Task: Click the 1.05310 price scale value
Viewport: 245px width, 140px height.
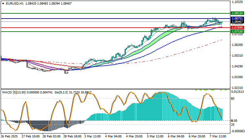Action: 237,56
